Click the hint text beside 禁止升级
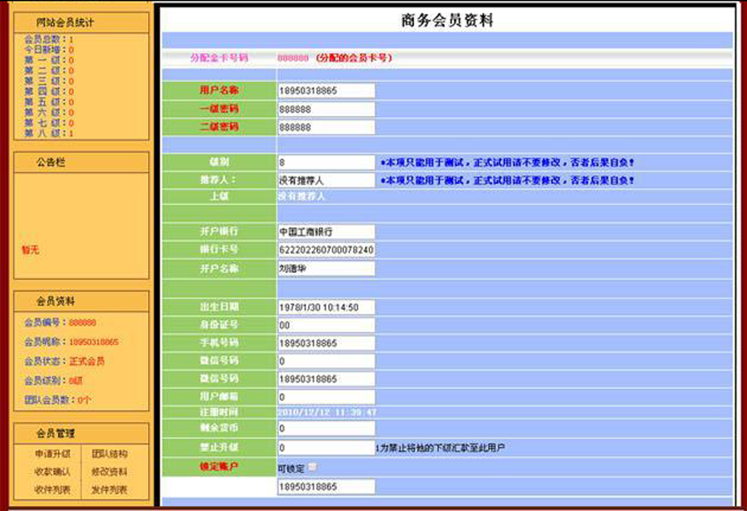 (x=441, y=448)
